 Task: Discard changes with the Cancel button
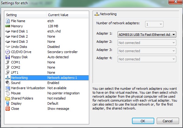pyautogui.click(x=168, y=121)
